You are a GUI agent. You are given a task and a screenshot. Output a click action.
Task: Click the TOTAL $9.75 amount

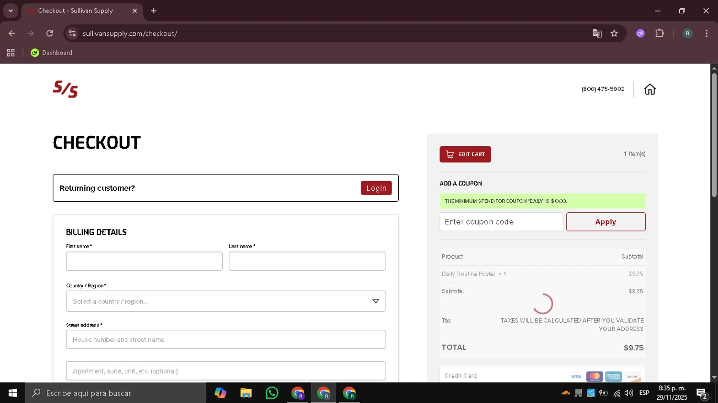coord(633,348)
